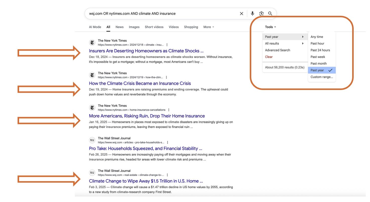Click WSJ favicon beside Pro Take result

(x=92, y=140)
